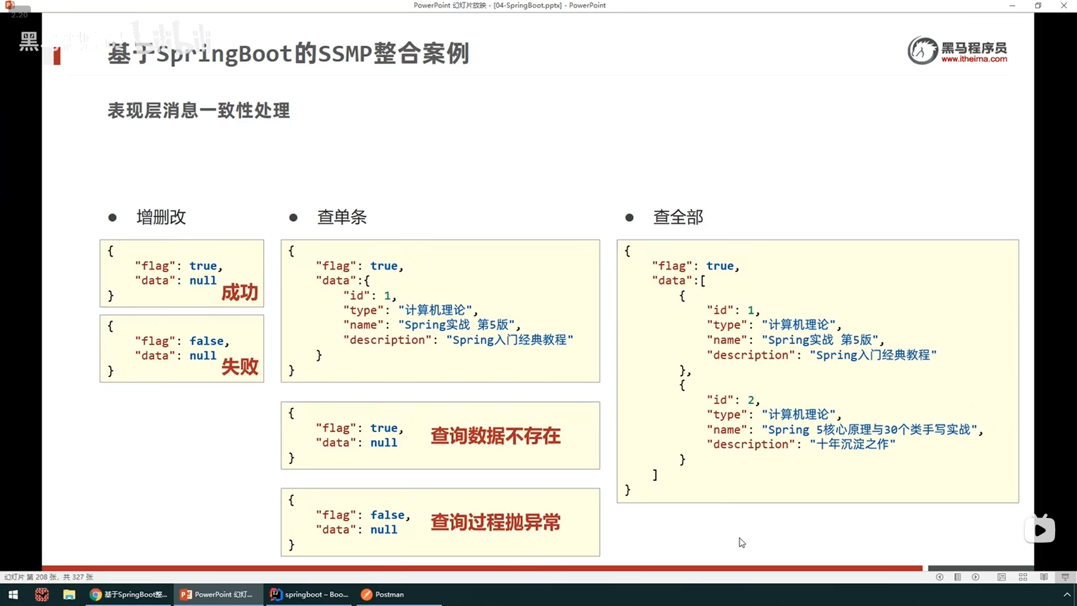
Task: Advance with the next slide arrow
Action: [x=976, y=577]
